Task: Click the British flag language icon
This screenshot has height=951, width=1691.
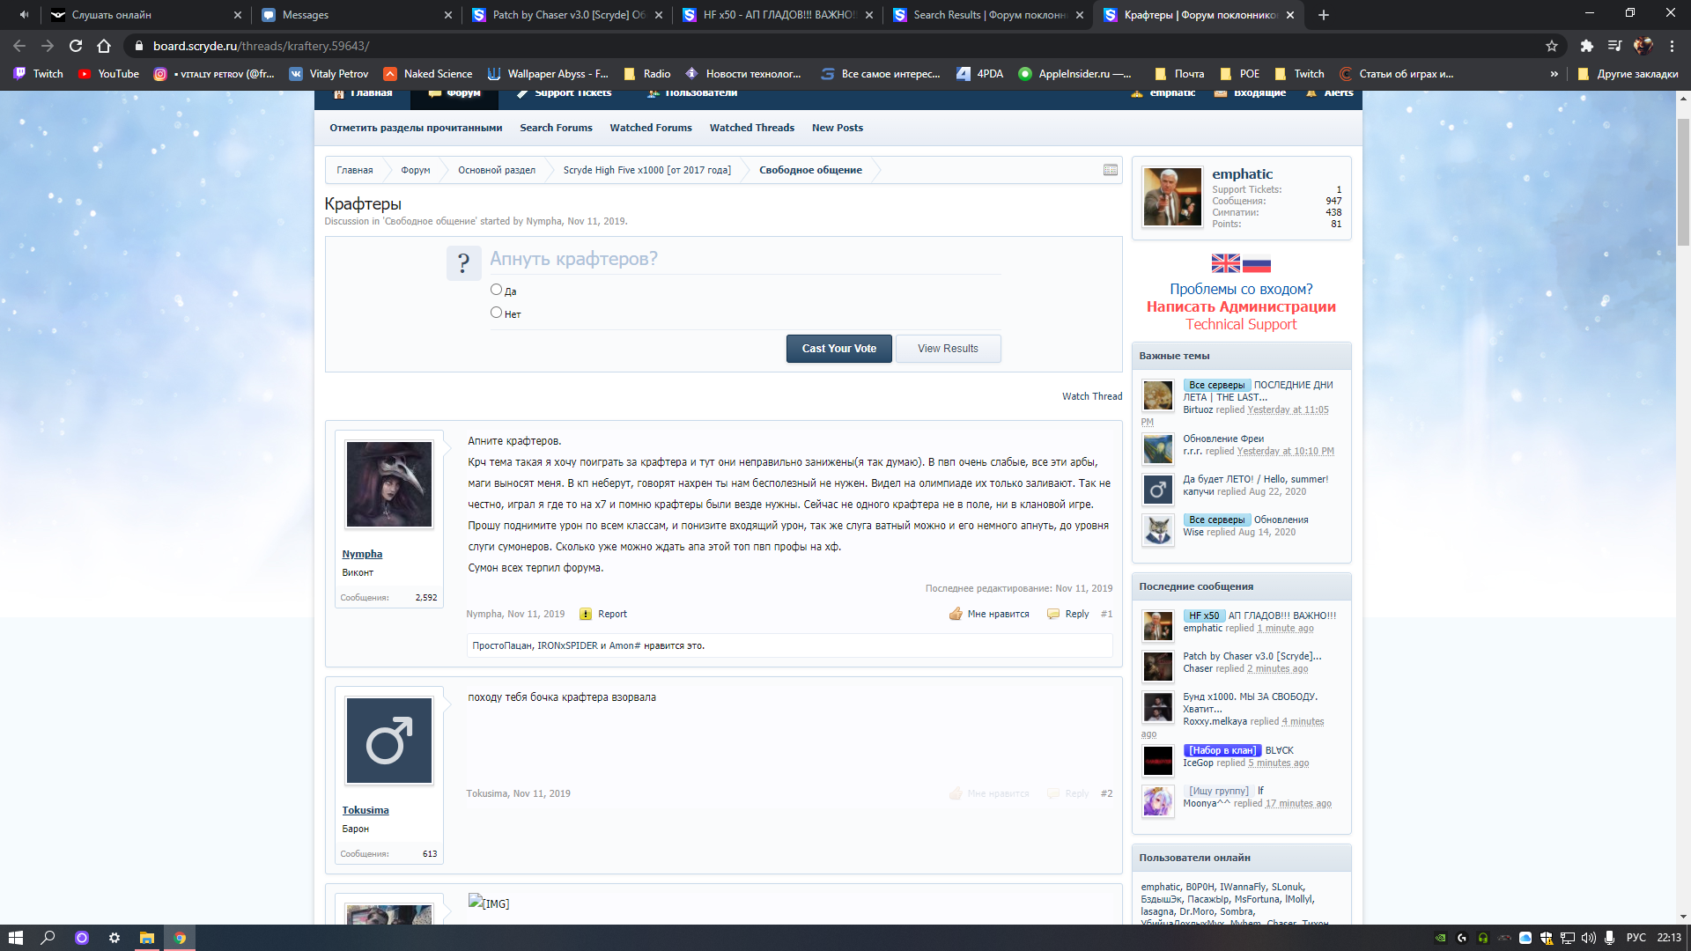Action: point(1225,263)
